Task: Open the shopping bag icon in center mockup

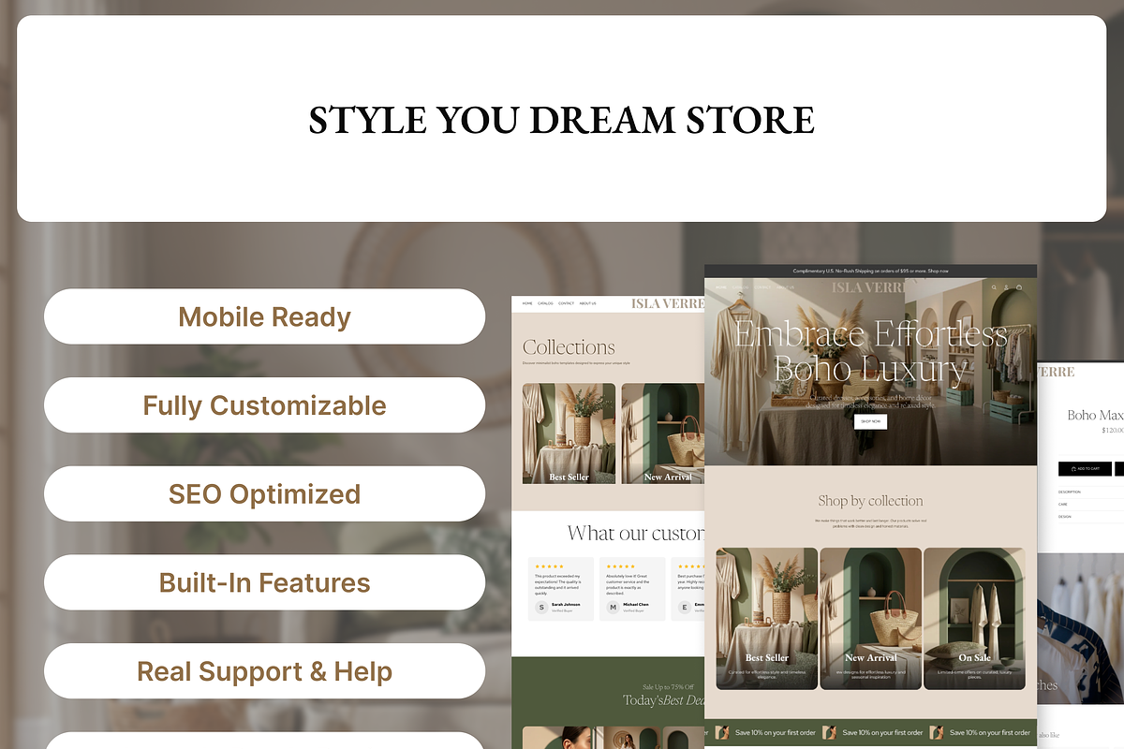Action: point(1019,287)
